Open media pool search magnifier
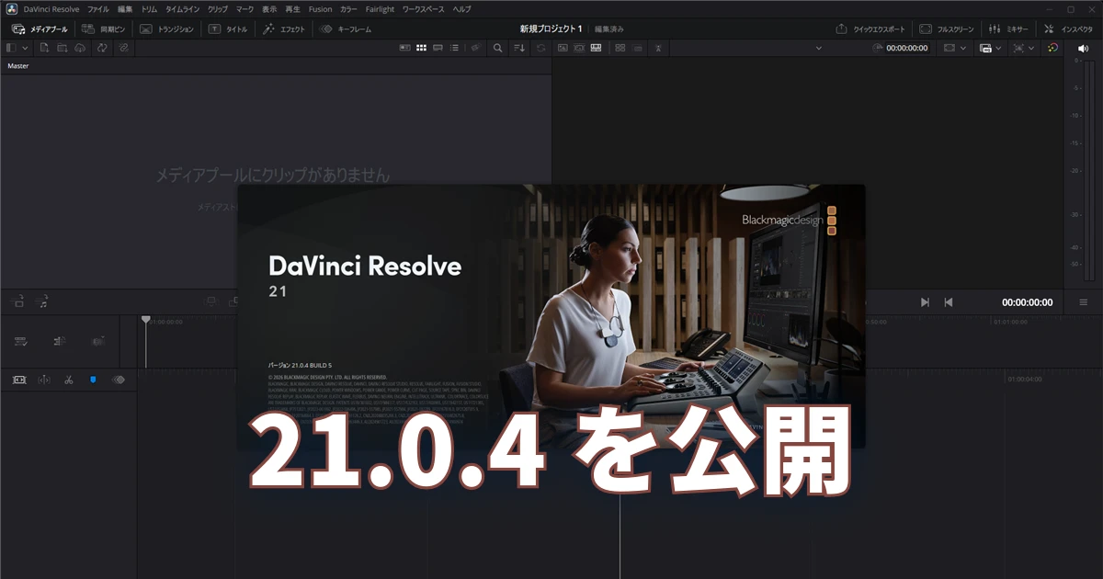Screen dimensions: 1103x579 click(497, 48)
